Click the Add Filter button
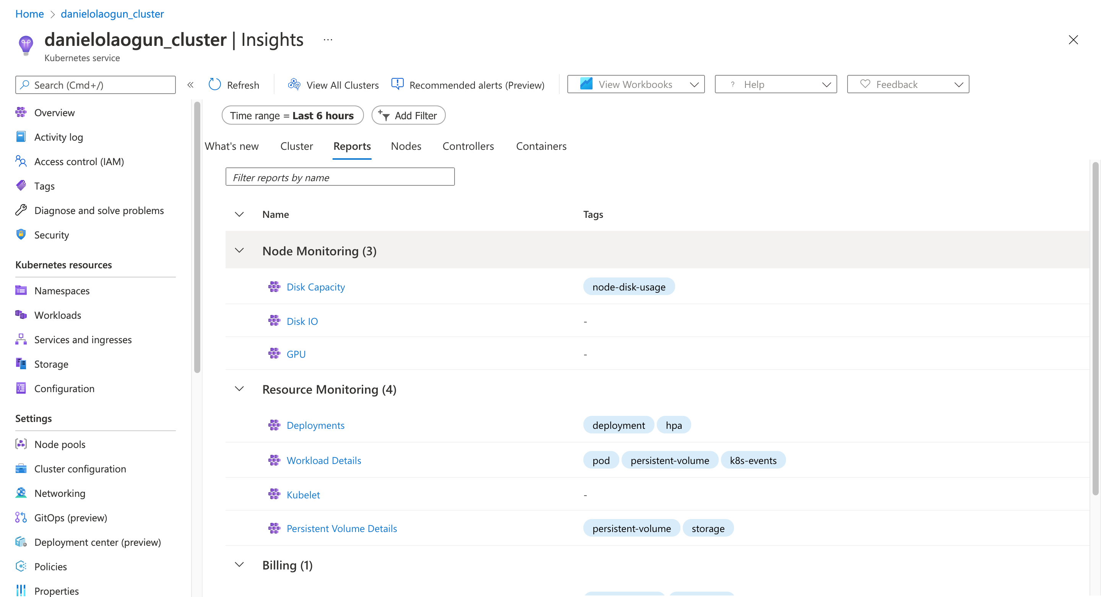1101x597 pixels. [x=408, y=115]
